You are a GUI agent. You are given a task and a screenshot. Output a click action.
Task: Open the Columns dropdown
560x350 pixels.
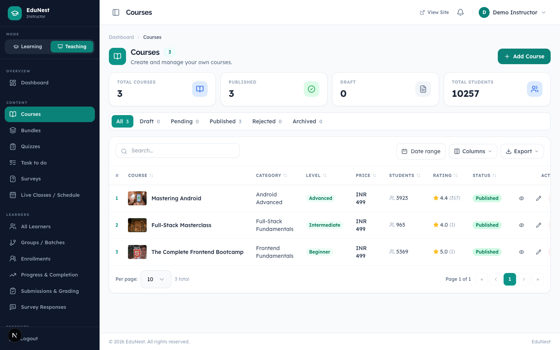(x=473, y=151)
